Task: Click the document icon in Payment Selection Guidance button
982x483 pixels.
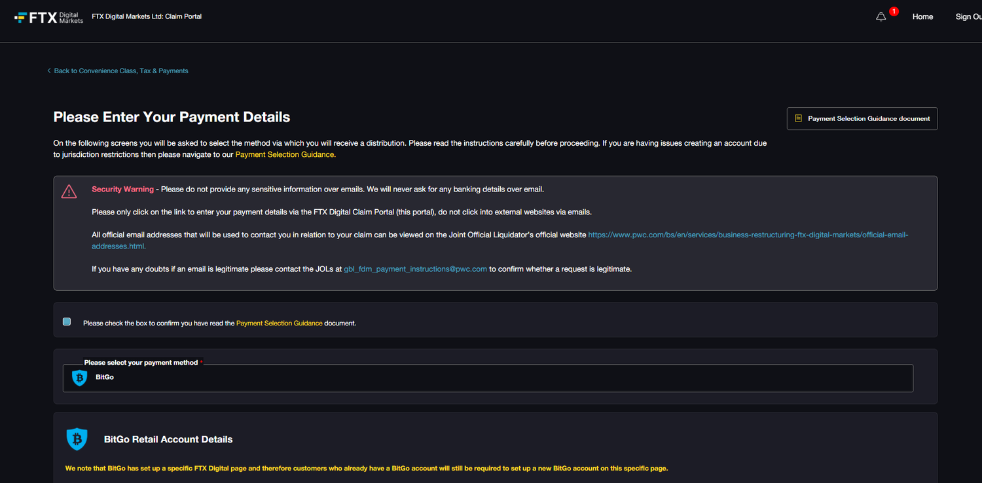Action: tap(798, 119)
